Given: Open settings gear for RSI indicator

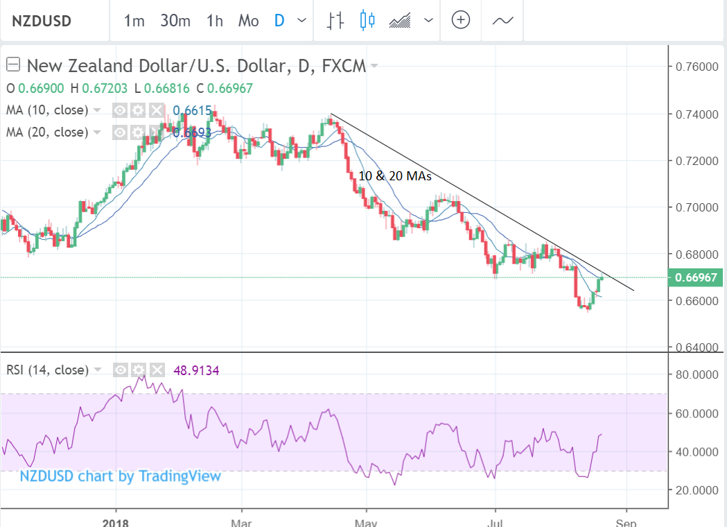Looking at the screenshot, I should (x=138, y=370).
